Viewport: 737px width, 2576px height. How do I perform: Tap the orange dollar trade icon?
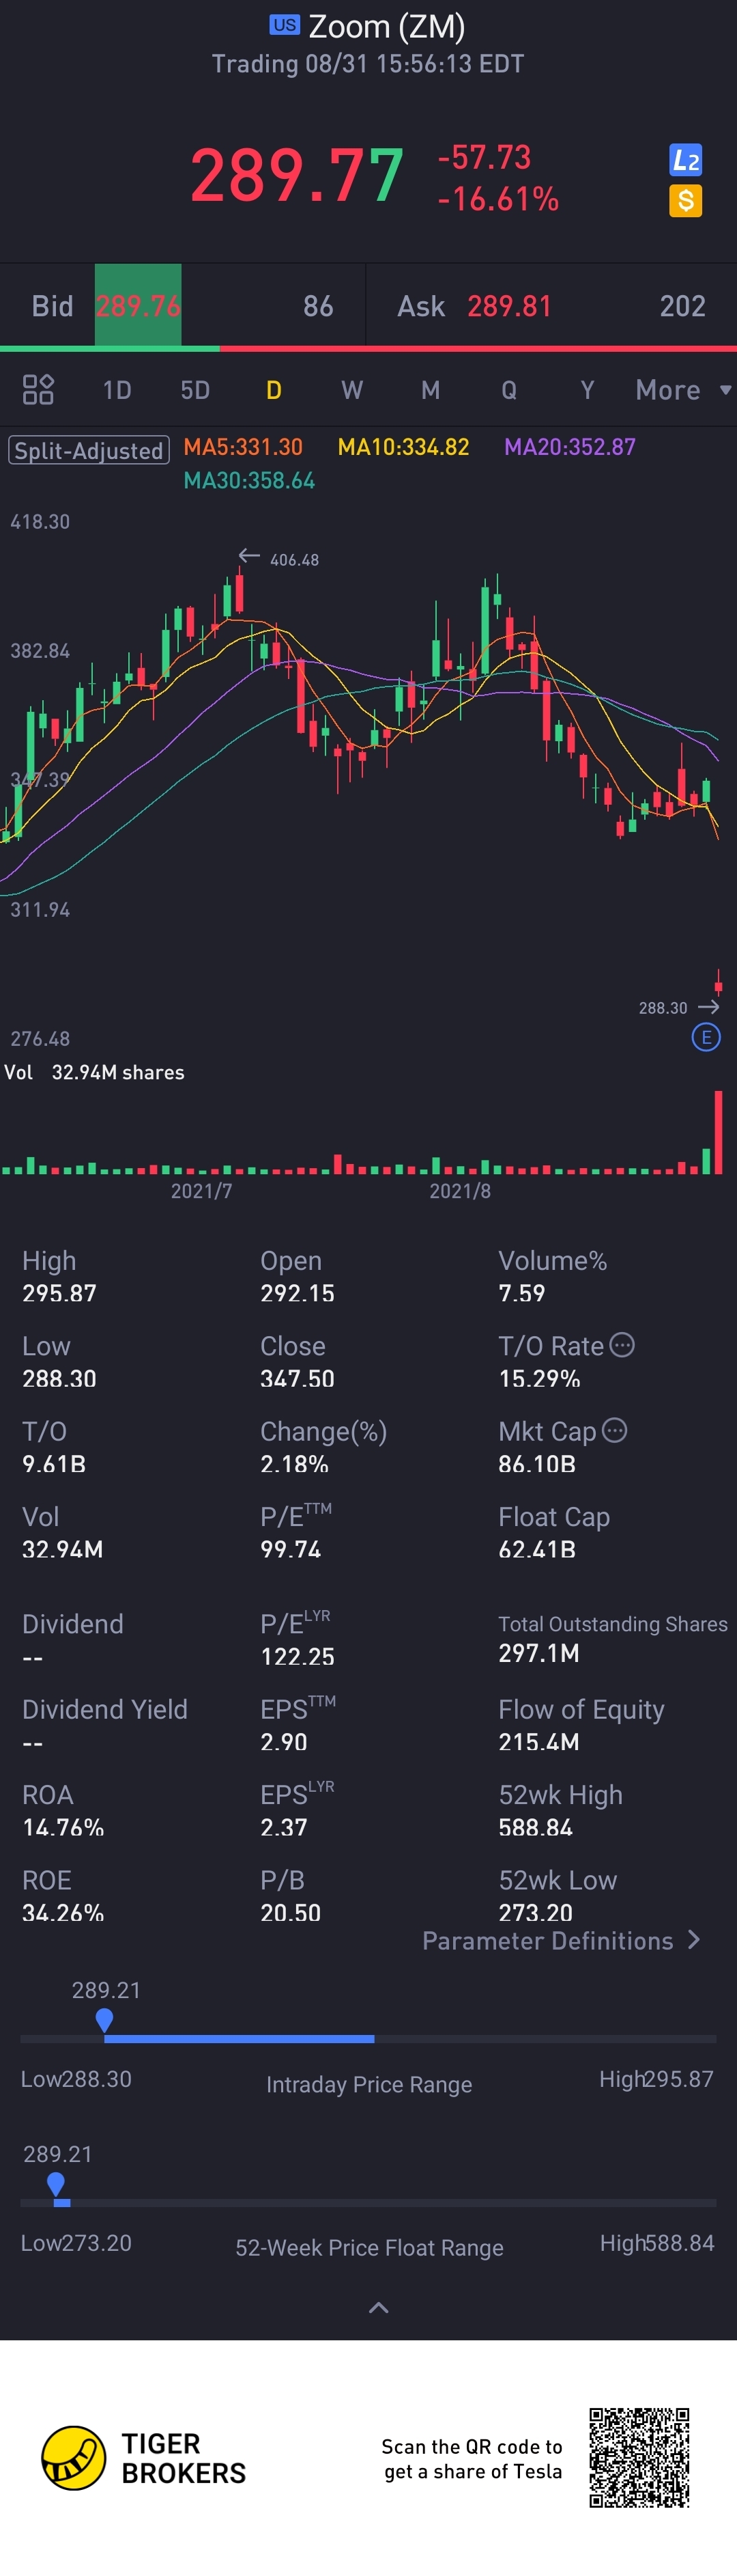point(685,201)
